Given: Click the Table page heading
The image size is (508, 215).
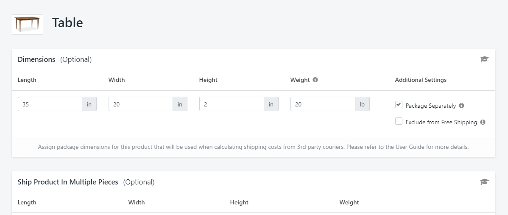Looking at the screenshot, I should coord(67,23).
